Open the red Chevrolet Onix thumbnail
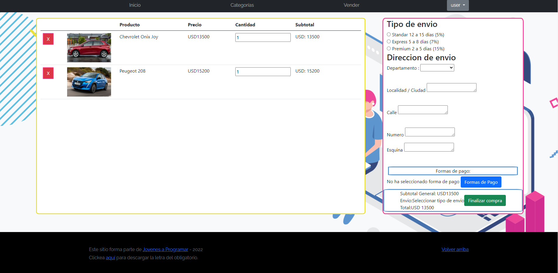Image resolution: width=558 pixels, height=273 pixels. 89,48
